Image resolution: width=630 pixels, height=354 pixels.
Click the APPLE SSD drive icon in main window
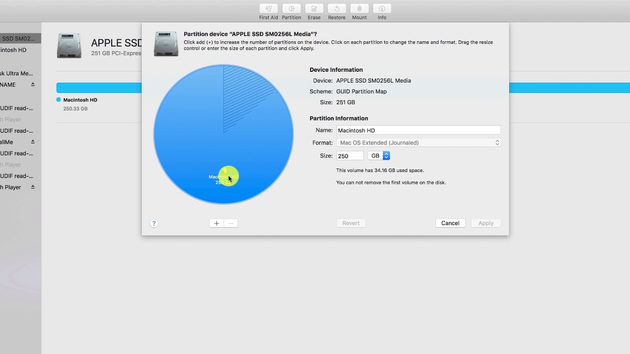(x=69, y=46)
